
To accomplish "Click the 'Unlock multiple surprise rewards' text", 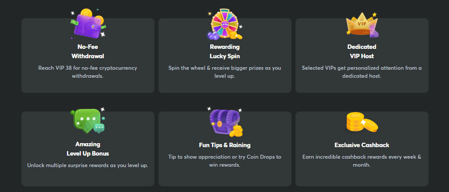I will click(x=88, y=165).
